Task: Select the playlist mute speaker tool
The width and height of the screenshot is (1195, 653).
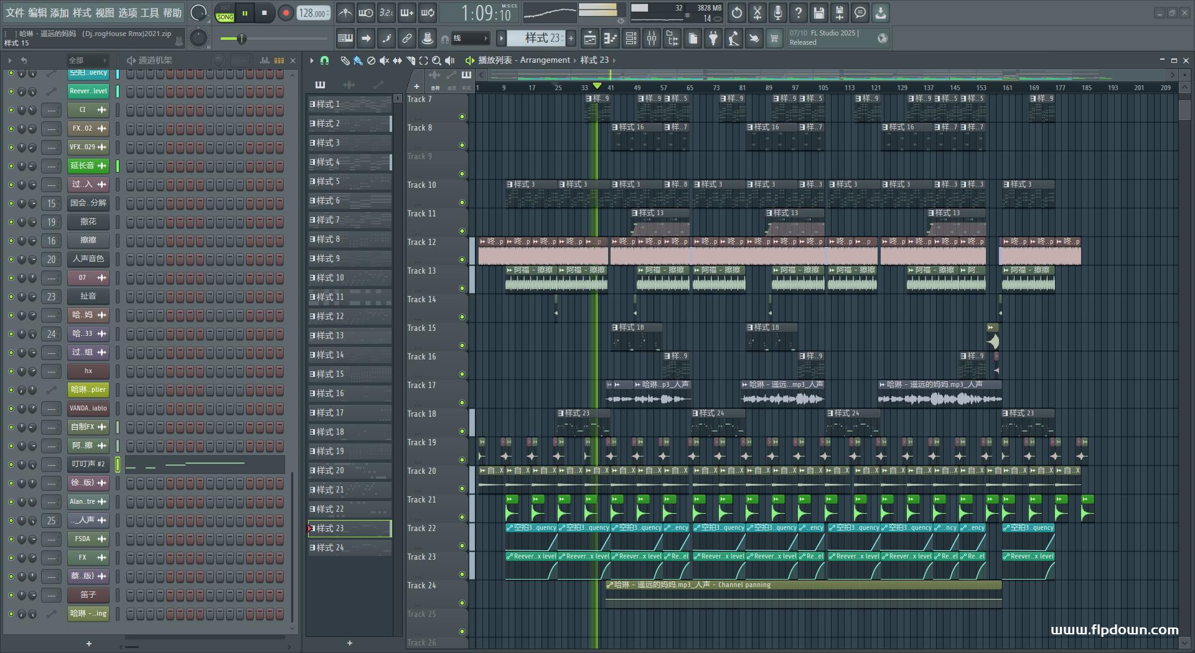Action: coord(384,60)
